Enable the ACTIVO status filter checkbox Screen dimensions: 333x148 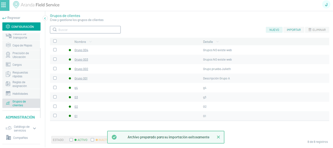71,140
